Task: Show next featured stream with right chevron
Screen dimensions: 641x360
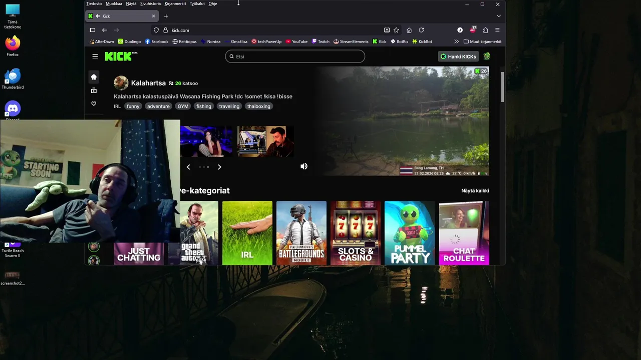Action: tap(219, 167)
